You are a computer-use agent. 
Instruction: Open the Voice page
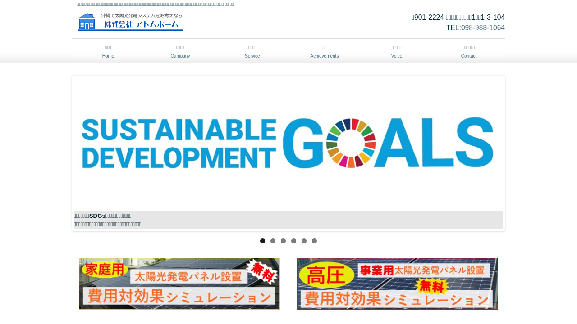[397, 51]
